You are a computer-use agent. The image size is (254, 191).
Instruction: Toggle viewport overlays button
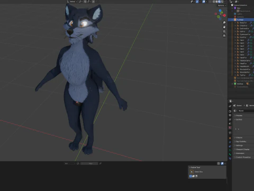point(204,2)
